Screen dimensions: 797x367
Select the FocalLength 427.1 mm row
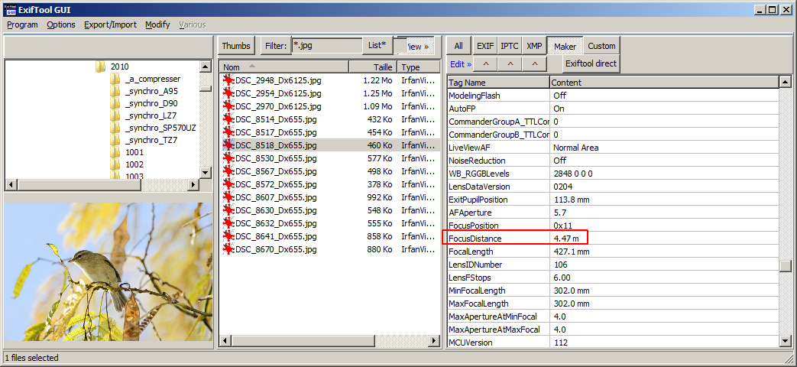point(613,252)
